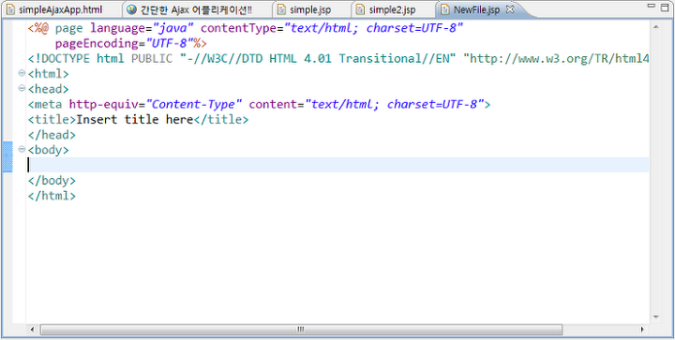Collapse the <html> code fold

tap(22, 73)
